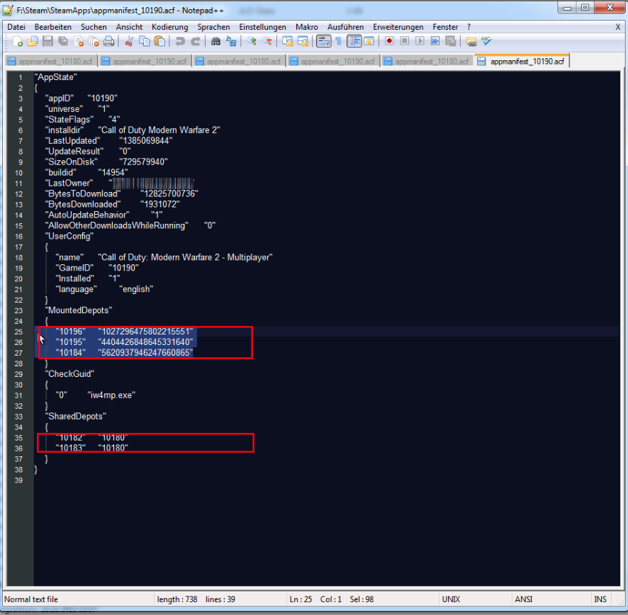The width and height of the screenshot is (628, 615).
Task: Close the current document via toolbar icon
Action: point(79,41)
